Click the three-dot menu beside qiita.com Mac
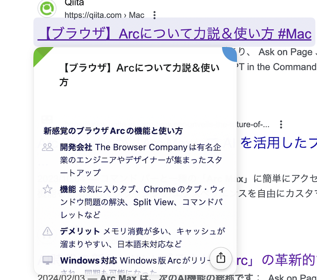 coord(154,15)
